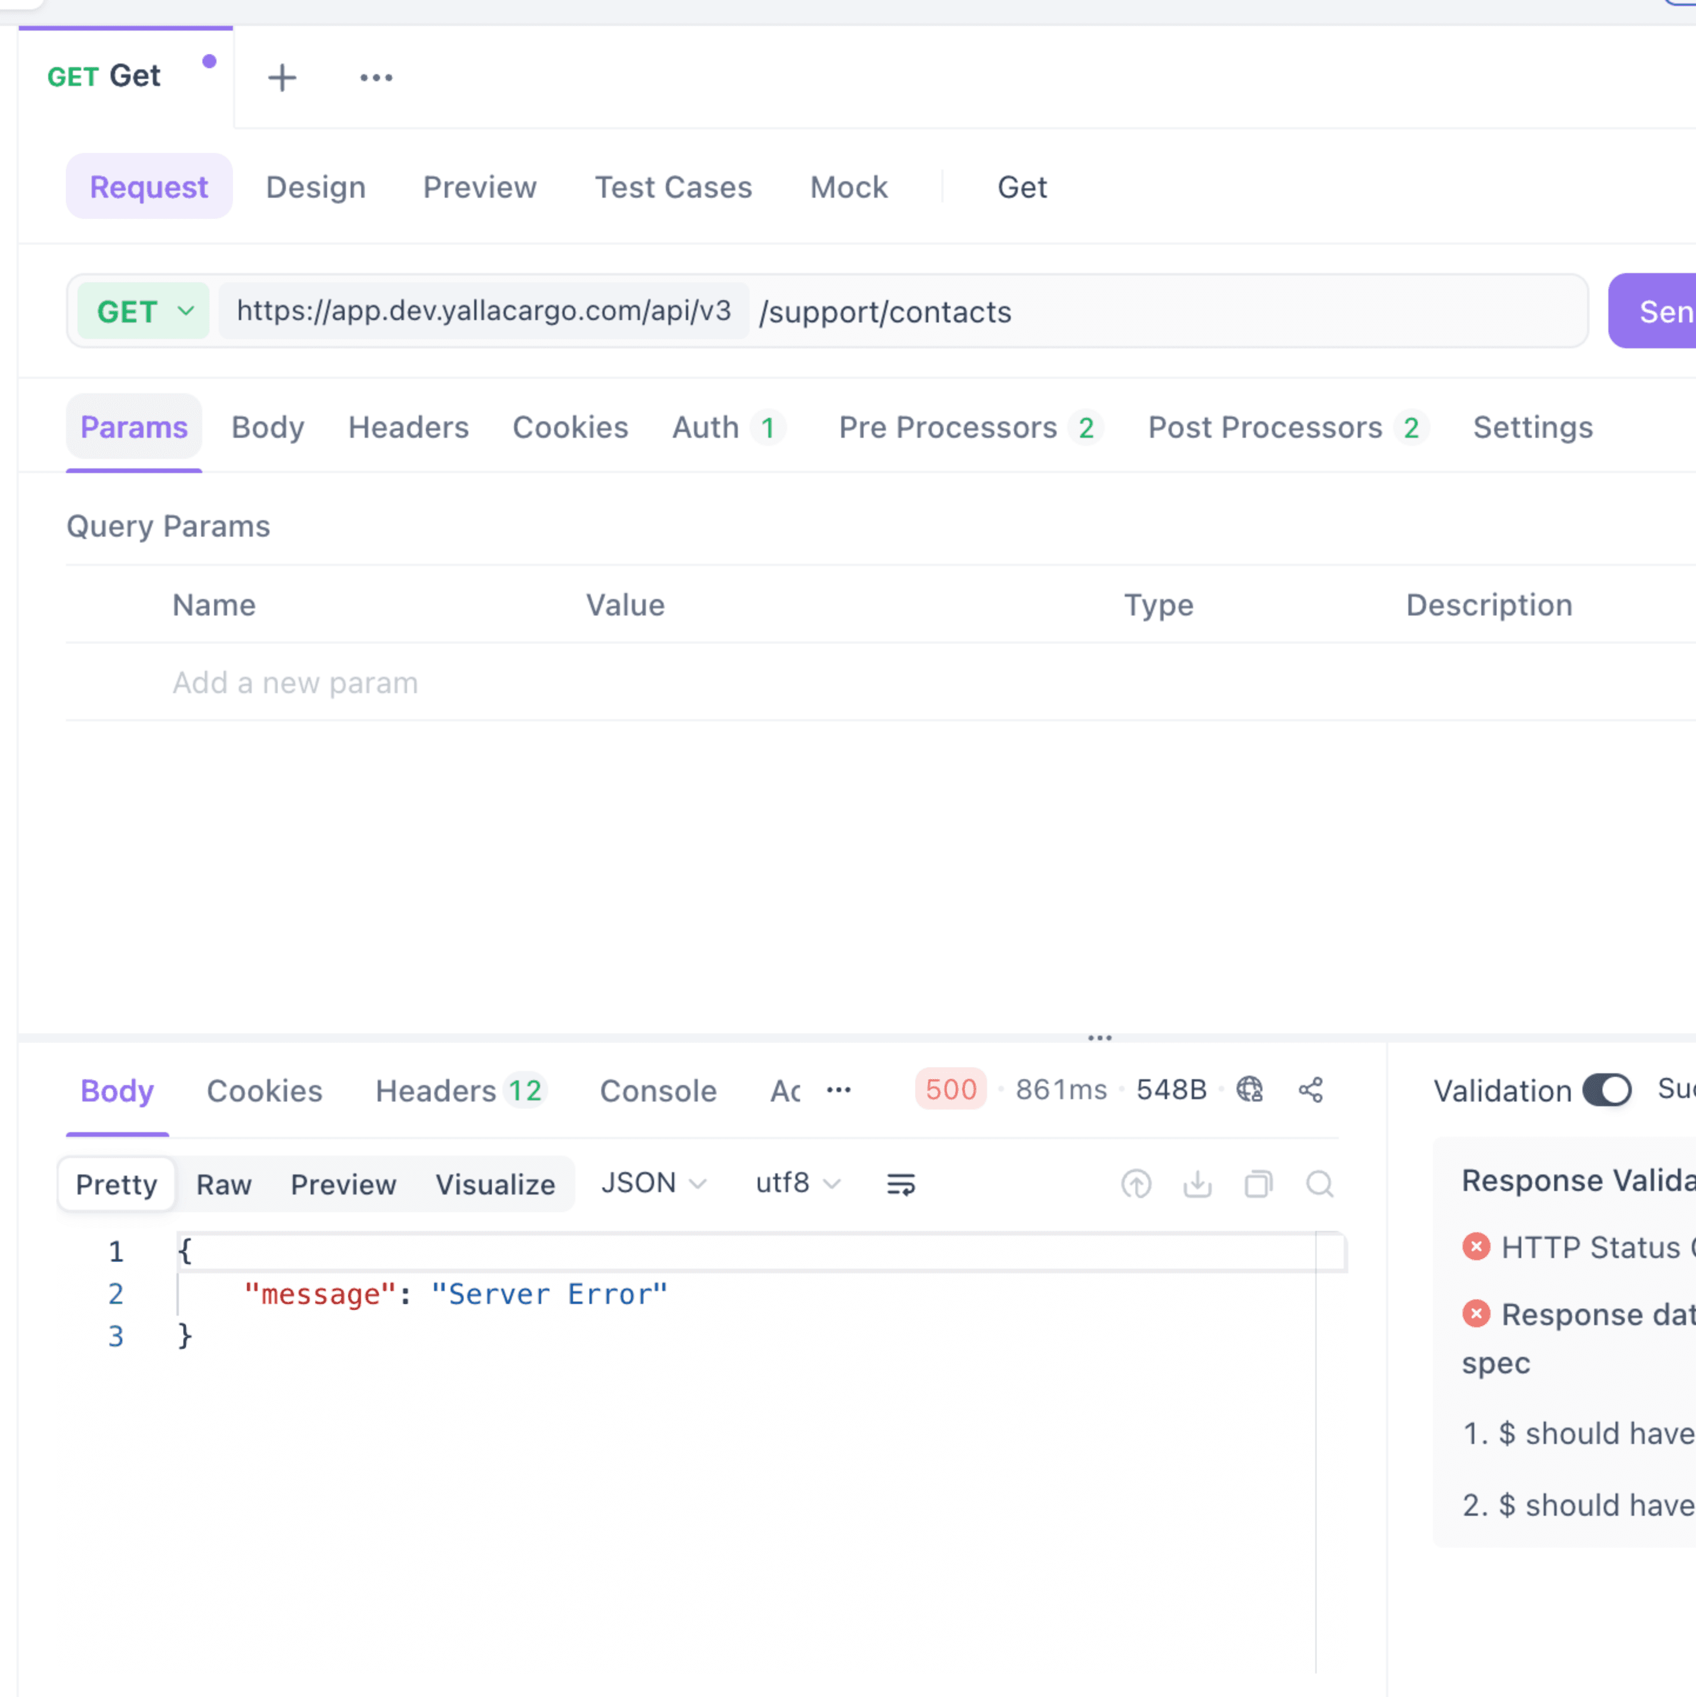Viewport: 1696px width, 1697px height.
Task: Search within the response body
Action: click(x=1319, y=1184)
